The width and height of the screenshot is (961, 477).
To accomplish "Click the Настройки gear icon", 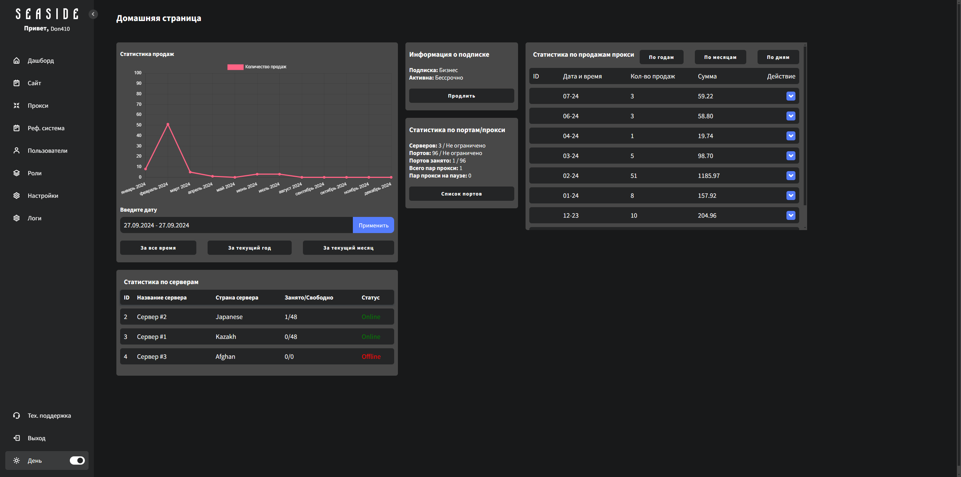I will pos(17,196).
